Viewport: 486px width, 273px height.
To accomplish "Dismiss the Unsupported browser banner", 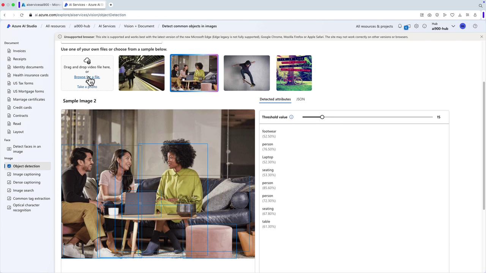I will [x=481, y=37].
